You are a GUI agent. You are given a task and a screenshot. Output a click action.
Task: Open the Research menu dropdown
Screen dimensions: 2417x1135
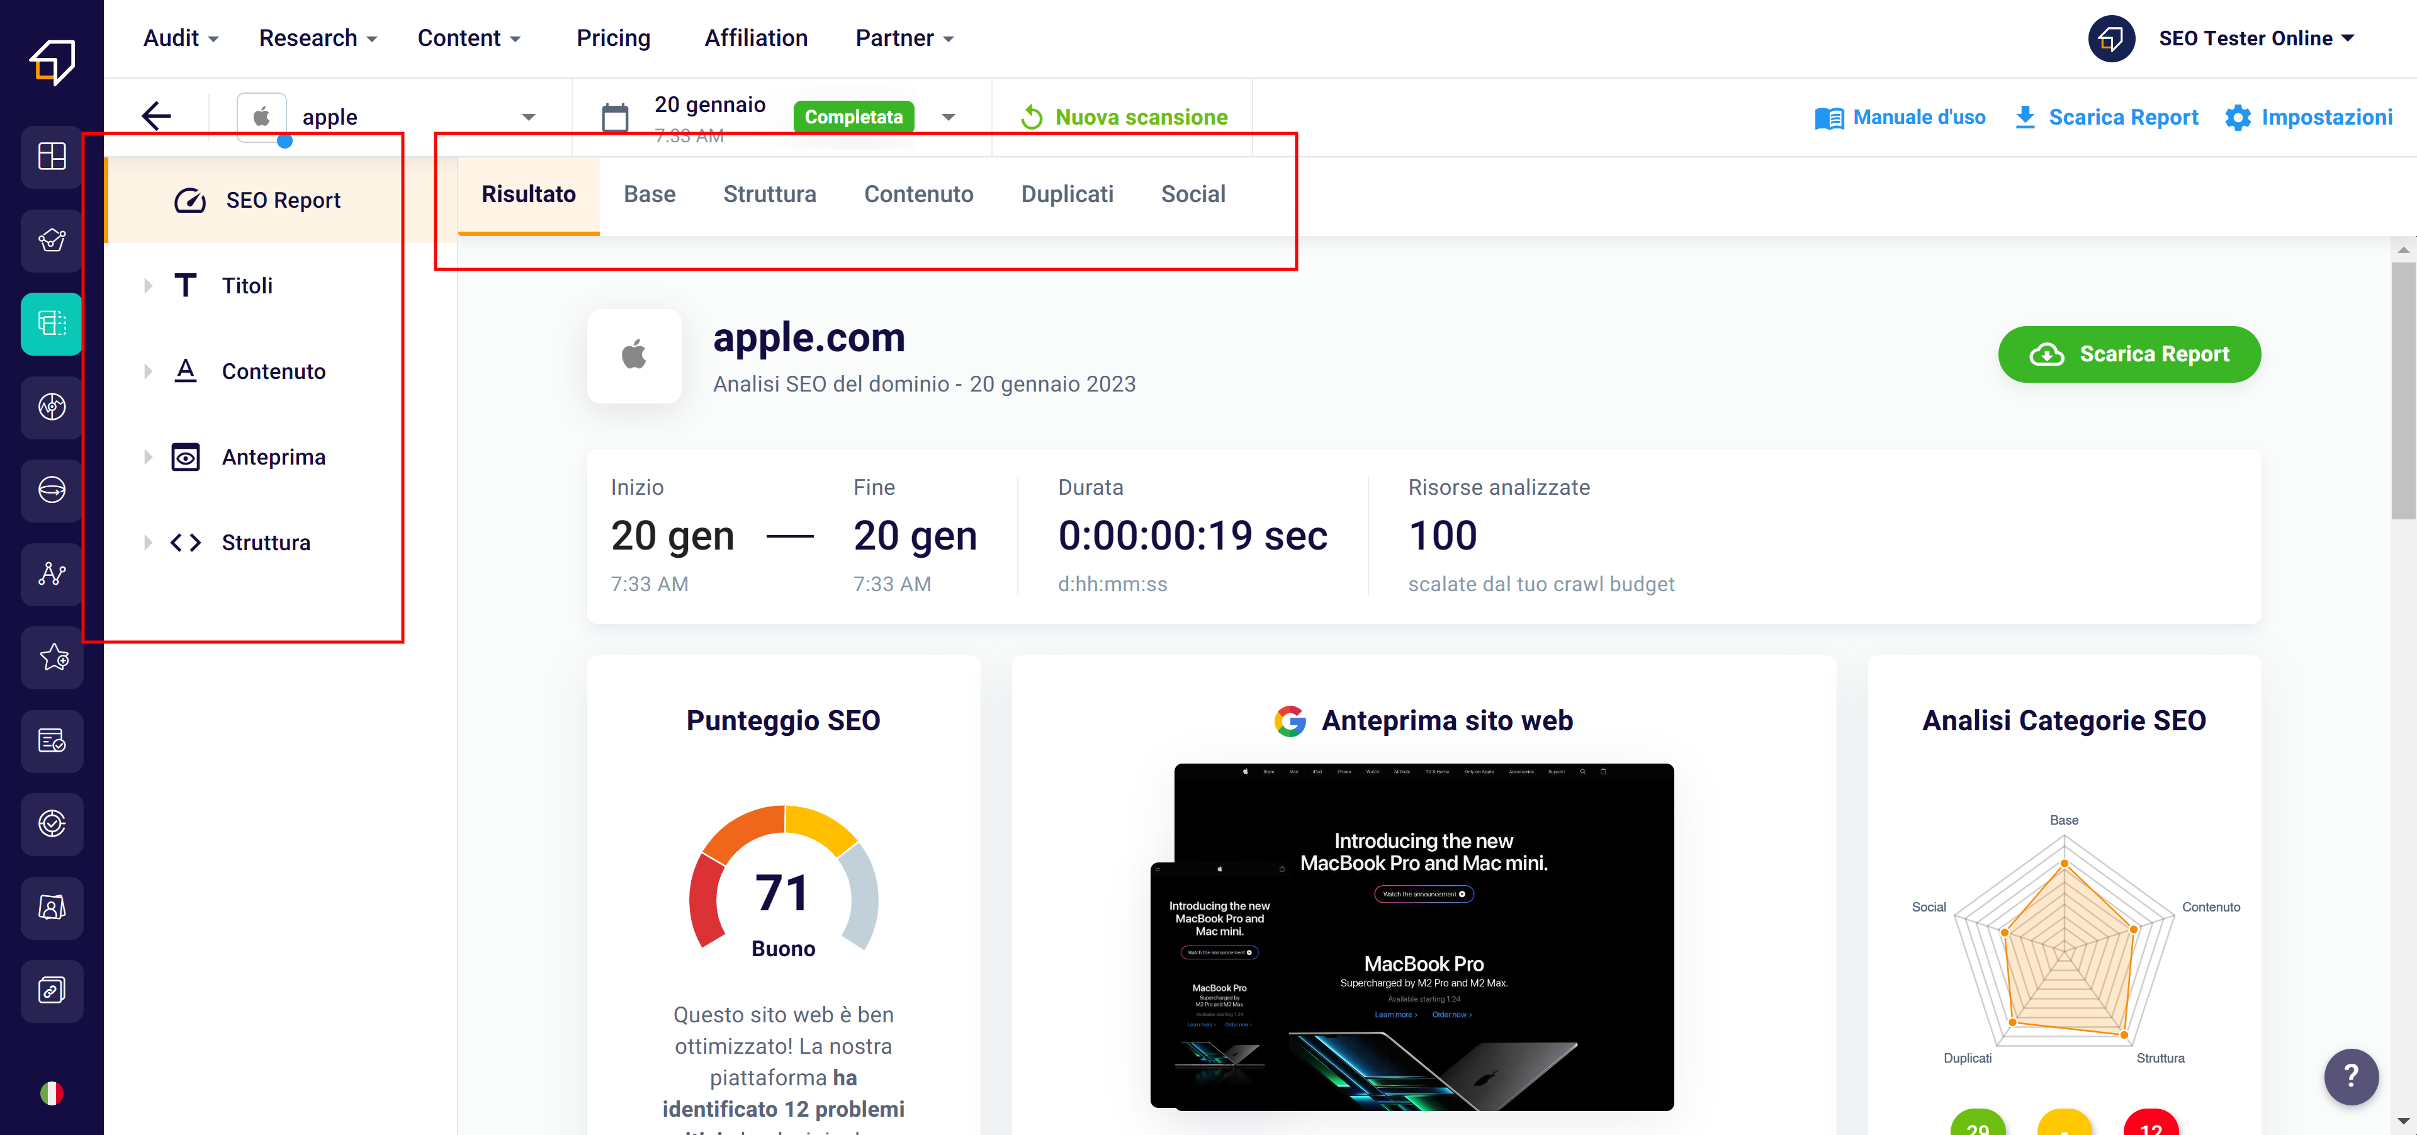[x=318, y=38]
